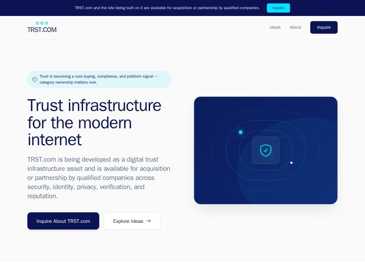Click the cyan Inquire button in top banner
This screenshot has height=274, width=365.
point(278,8)
